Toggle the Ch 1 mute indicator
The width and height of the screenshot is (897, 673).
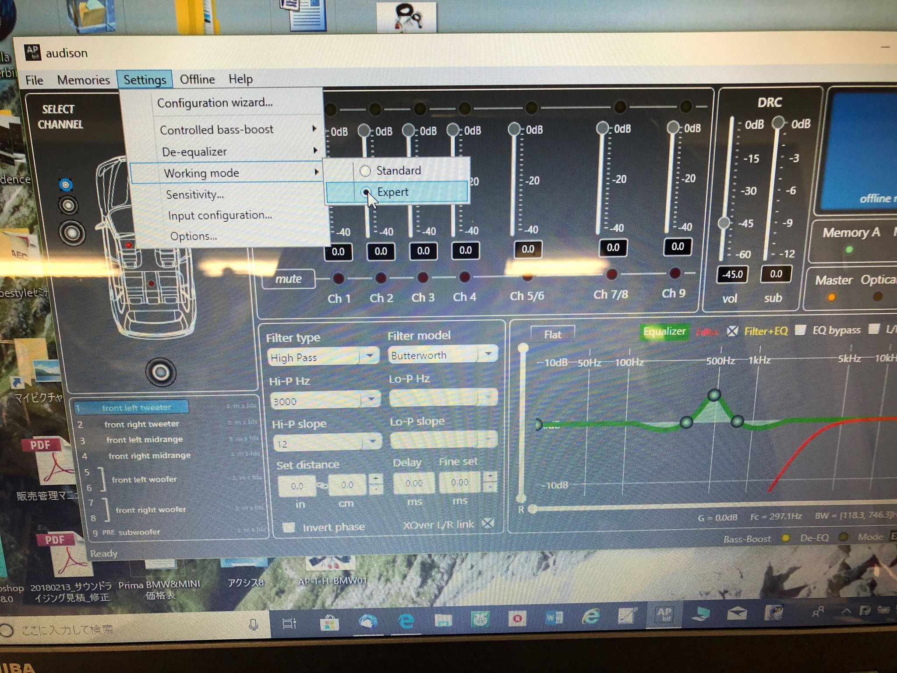click(x=338, y=278)
